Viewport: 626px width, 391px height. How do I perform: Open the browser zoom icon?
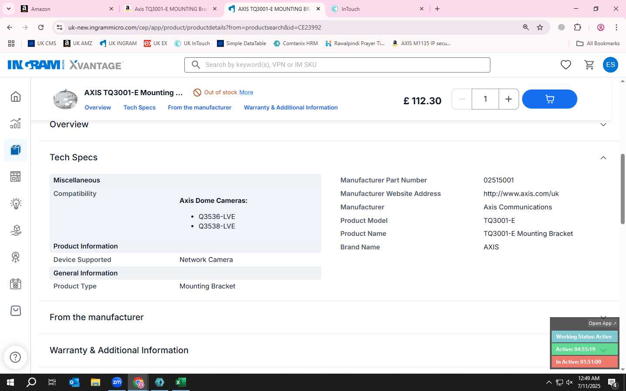(x=526, y=27)
